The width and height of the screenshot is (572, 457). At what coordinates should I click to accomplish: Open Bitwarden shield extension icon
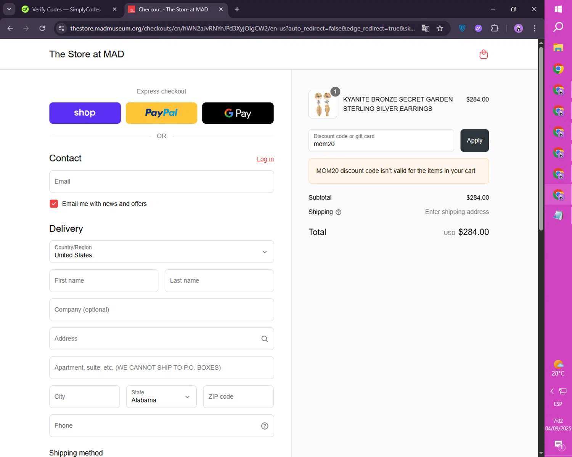[462, 28]
